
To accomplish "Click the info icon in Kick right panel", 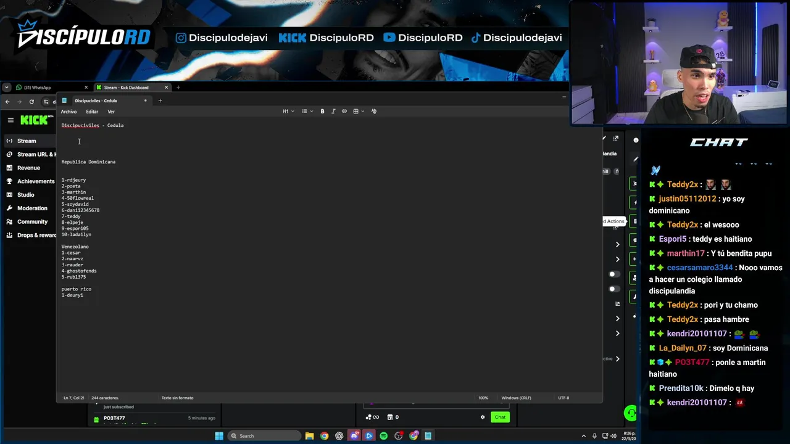I will [x=636, y=140].
